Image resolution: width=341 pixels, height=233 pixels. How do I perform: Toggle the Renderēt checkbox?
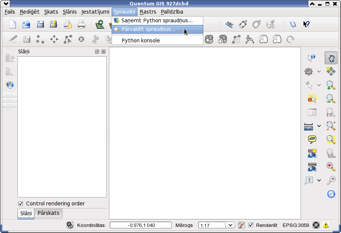click(x=251, y=225)
